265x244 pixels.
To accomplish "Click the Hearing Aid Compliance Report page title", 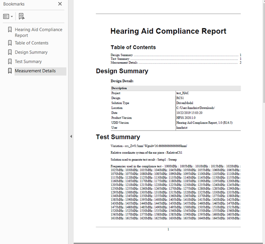I will tap(168, 31).
